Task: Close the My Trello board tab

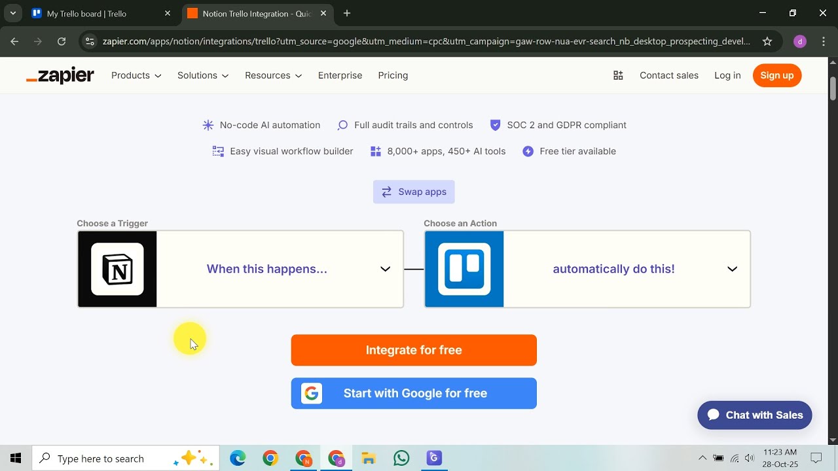Action: click(168, 13)
